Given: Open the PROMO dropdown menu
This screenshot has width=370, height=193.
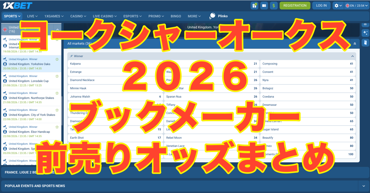Looking at the screenshot, I should [x=156, y=16].
